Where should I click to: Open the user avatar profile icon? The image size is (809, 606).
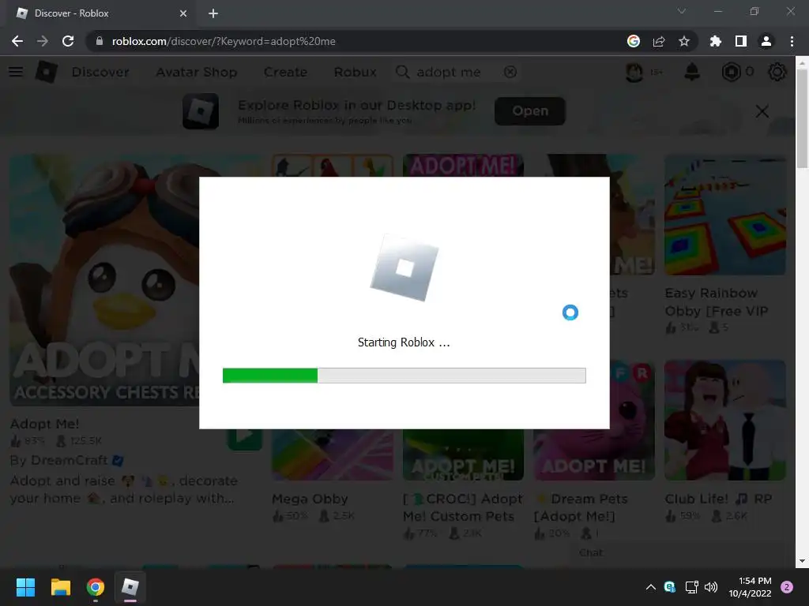(x=634, y=72)
